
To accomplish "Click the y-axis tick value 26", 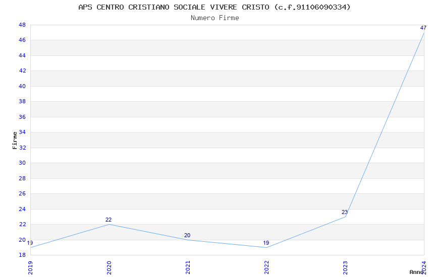I will click(22, 194).
